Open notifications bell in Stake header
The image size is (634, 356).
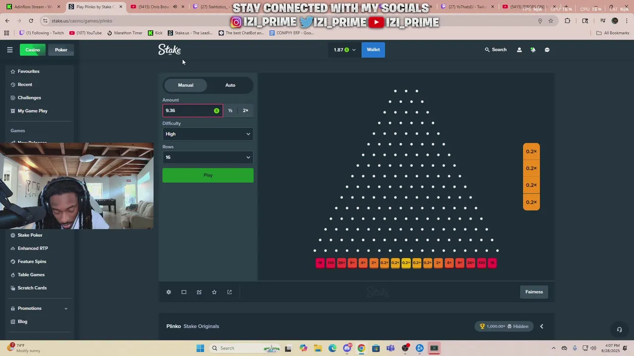tap(533, 50)
